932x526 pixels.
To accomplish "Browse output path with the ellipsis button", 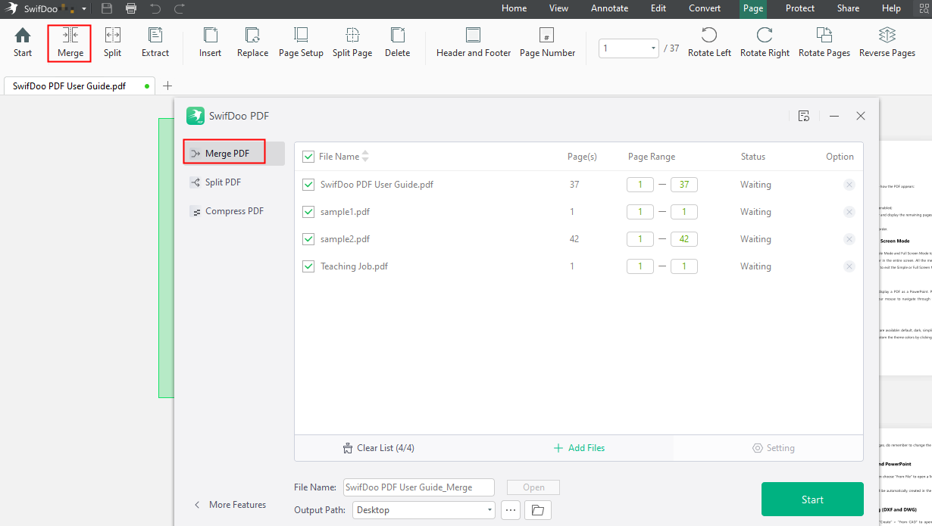I will (x=511, y=510).
